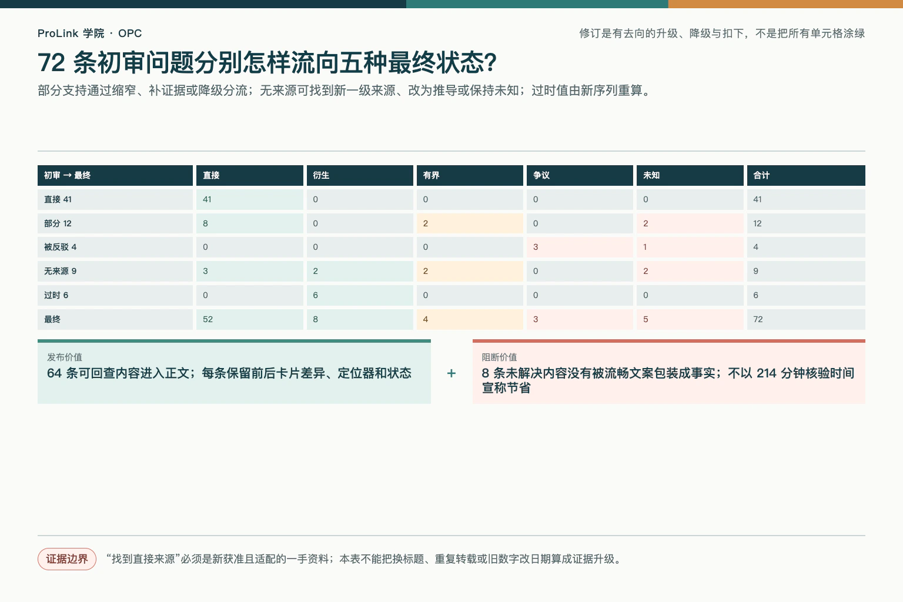Select the 最终 totals row label
This screenshot has height=602, width=903.
click(x=115, y=319)
